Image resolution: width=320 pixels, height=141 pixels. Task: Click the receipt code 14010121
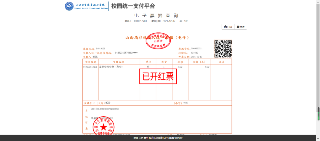click(x=100, y=49)
